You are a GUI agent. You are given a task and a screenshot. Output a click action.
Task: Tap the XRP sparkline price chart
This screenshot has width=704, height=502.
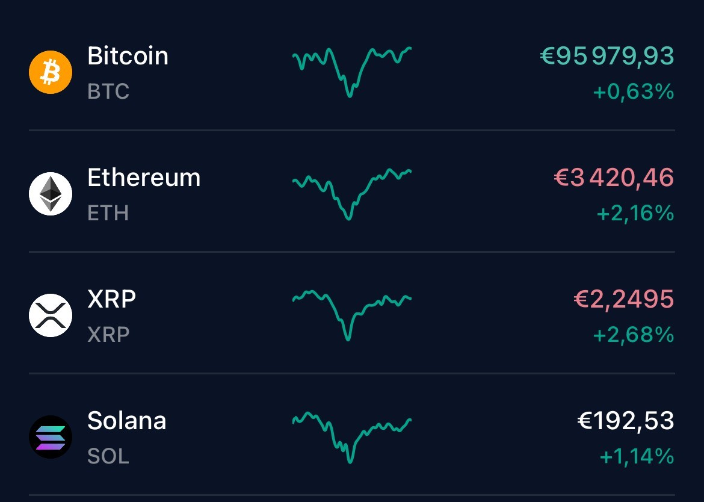click(352, 314)
